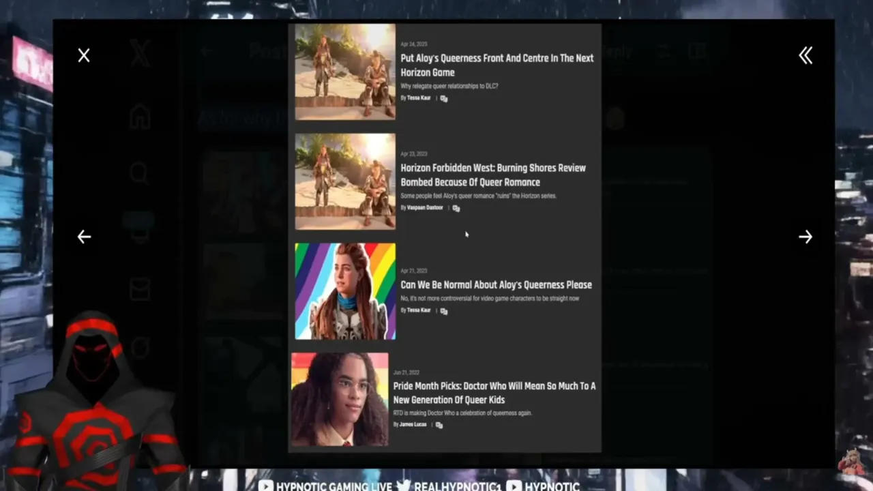Open comments on 'Can We Be Normal' article
This screenshot has width=873, height=491.
444,310
